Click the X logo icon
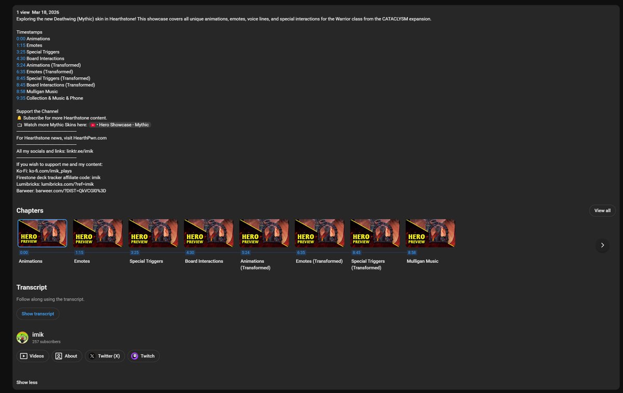 92,356
